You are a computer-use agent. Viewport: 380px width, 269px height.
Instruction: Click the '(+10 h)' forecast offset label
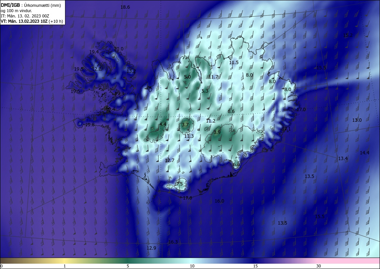coord(56,21)
